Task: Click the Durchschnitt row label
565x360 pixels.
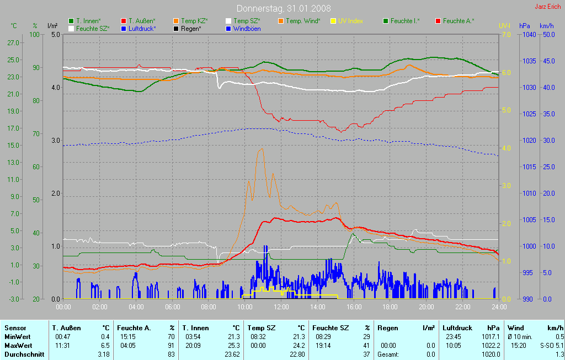Action: (x=24, y=354)
